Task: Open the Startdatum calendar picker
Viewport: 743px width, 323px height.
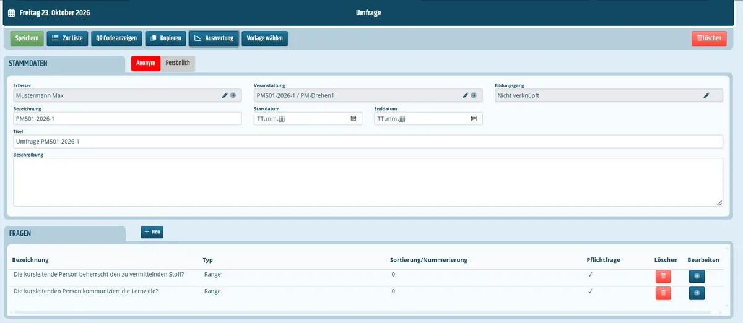Action: coord(354,118)
